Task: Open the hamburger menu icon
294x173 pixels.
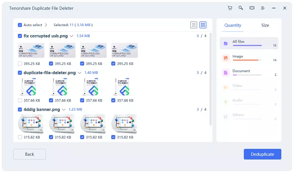Action: point(263,8)
